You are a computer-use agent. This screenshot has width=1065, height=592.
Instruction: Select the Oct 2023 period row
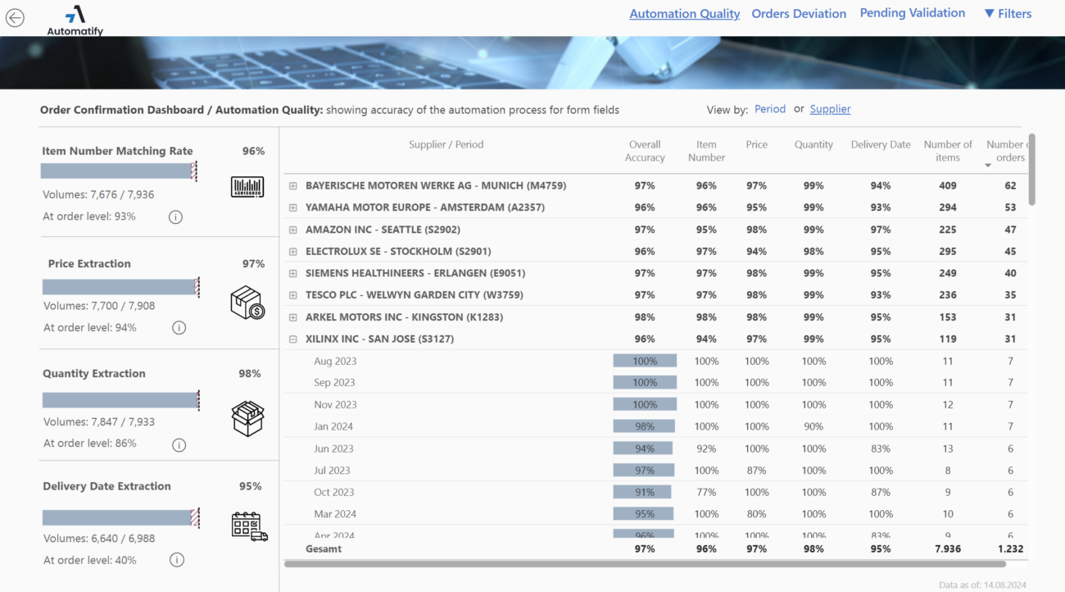click(x=655, y=492)
